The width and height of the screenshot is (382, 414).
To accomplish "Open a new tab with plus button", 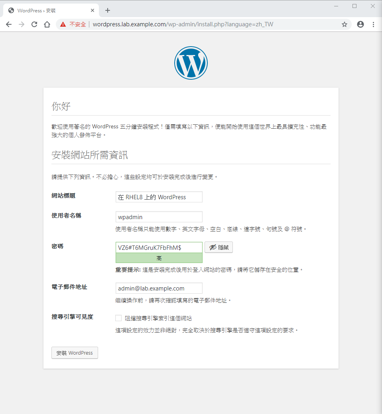I will [x=108, y=11].
